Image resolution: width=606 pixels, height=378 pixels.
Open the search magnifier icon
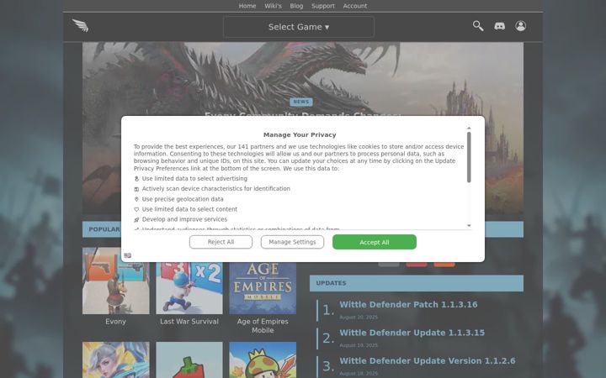point(478,26)
